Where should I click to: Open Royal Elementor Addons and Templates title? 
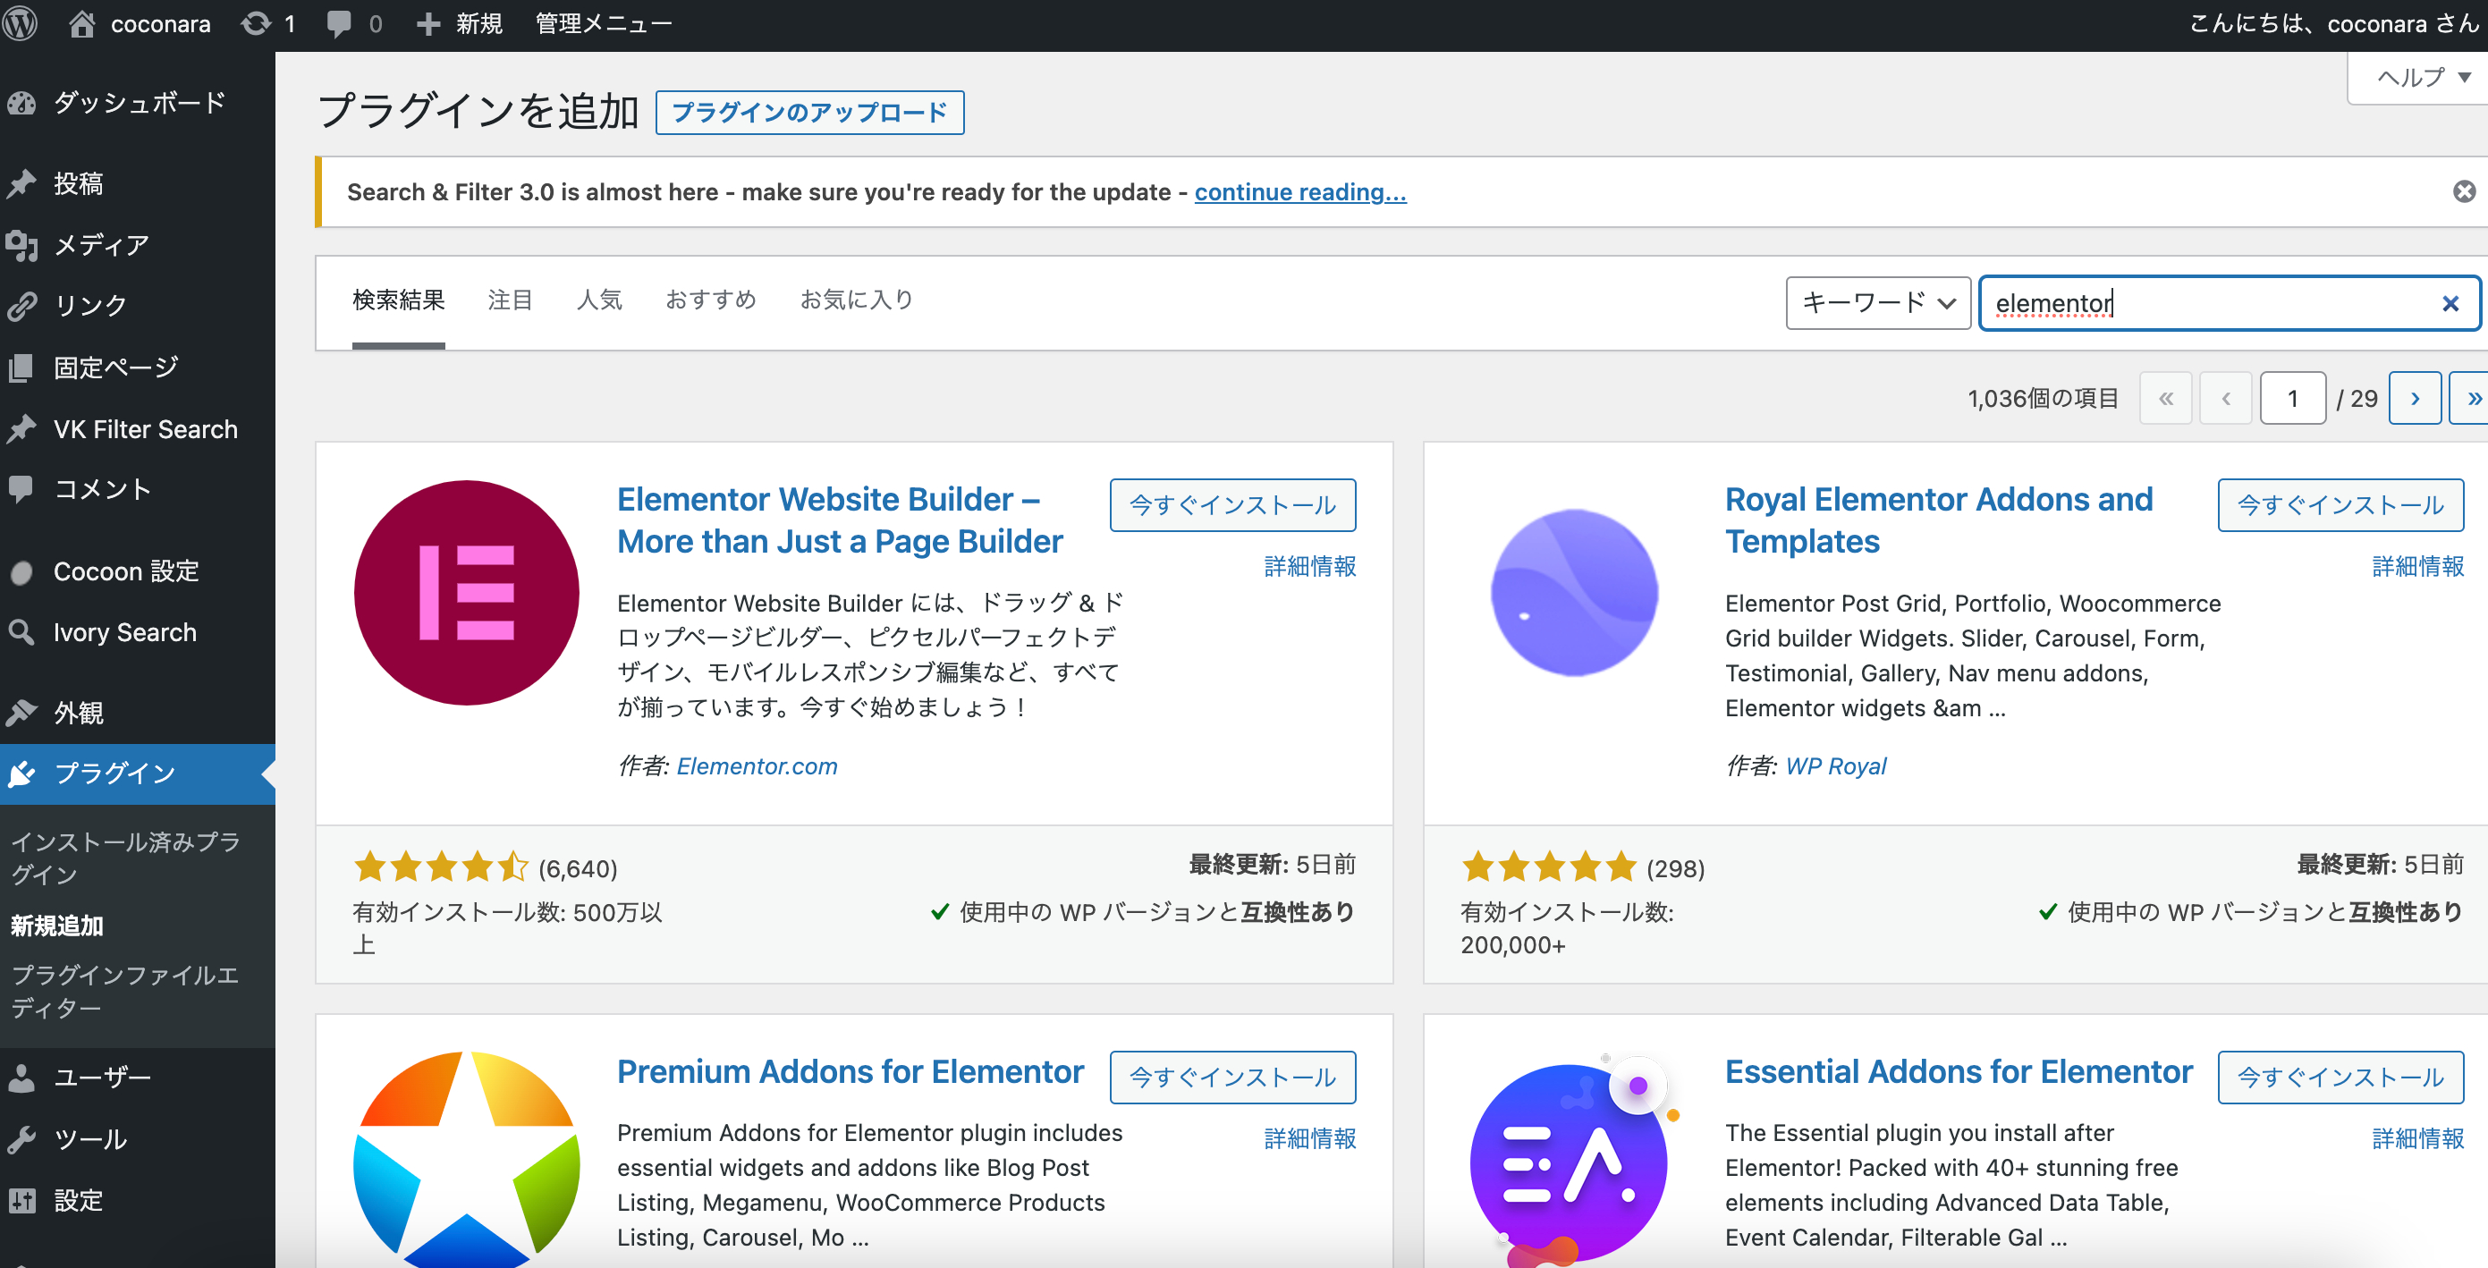pyautogui.click(x=1938, y=520)
